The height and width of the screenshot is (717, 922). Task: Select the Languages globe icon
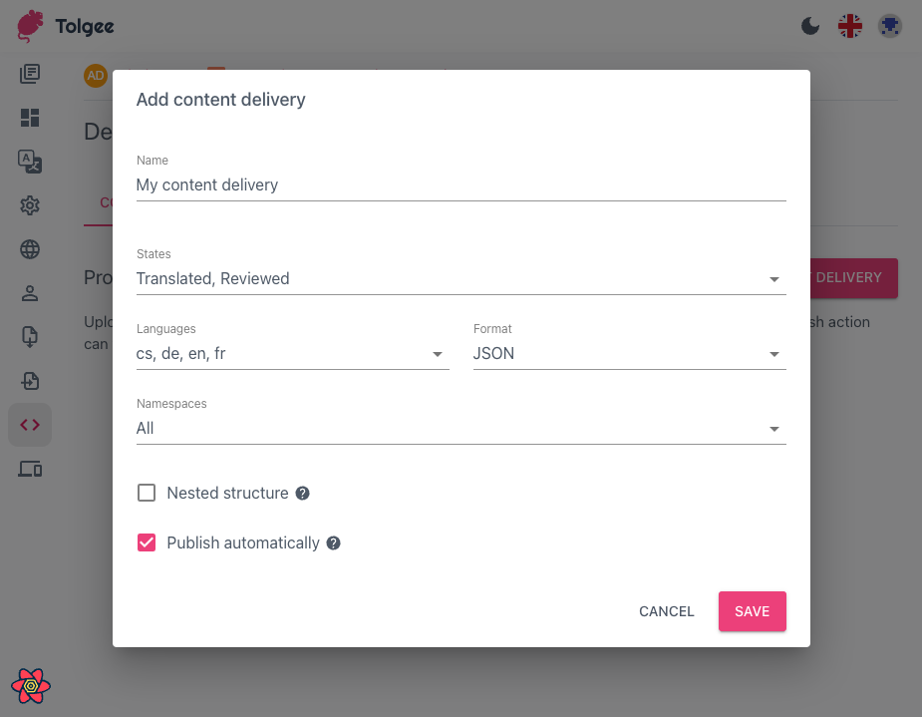pos(30,249)
